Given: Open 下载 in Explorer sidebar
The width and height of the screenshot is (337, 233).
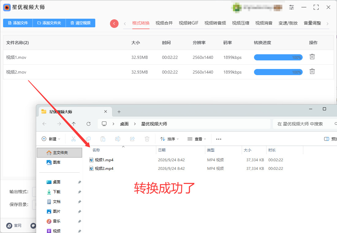Looking at the screenshot, I should coord(57,192).
